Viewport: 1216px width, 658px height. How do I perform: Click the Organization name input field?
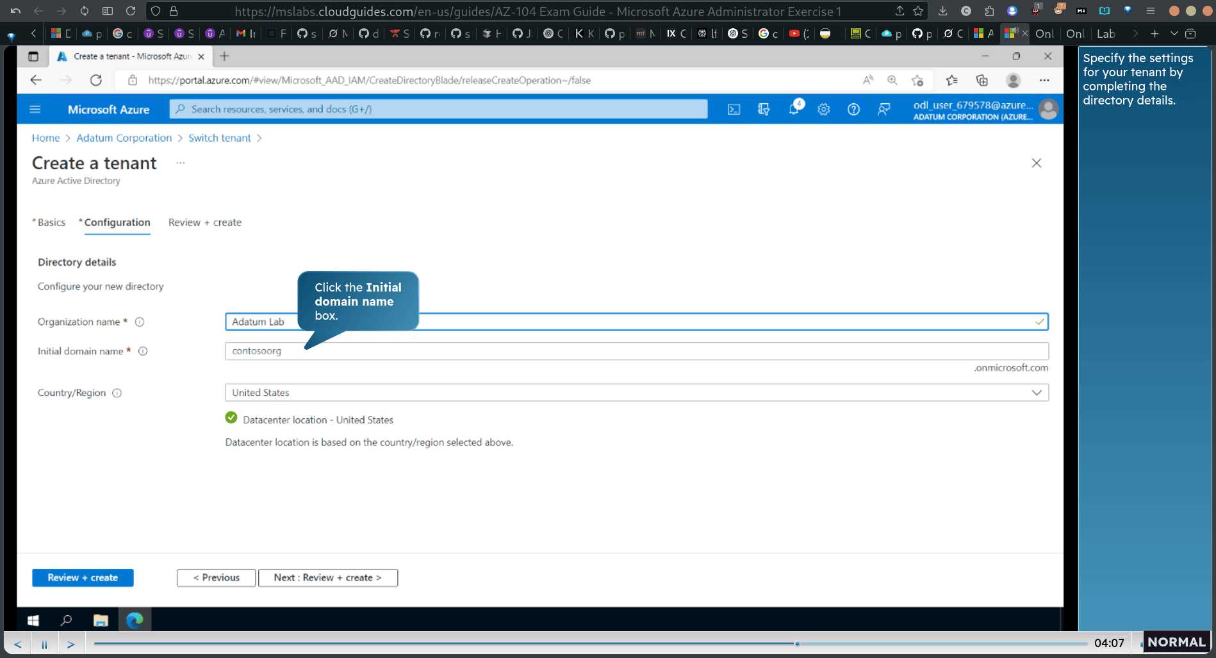pos(637,322)
